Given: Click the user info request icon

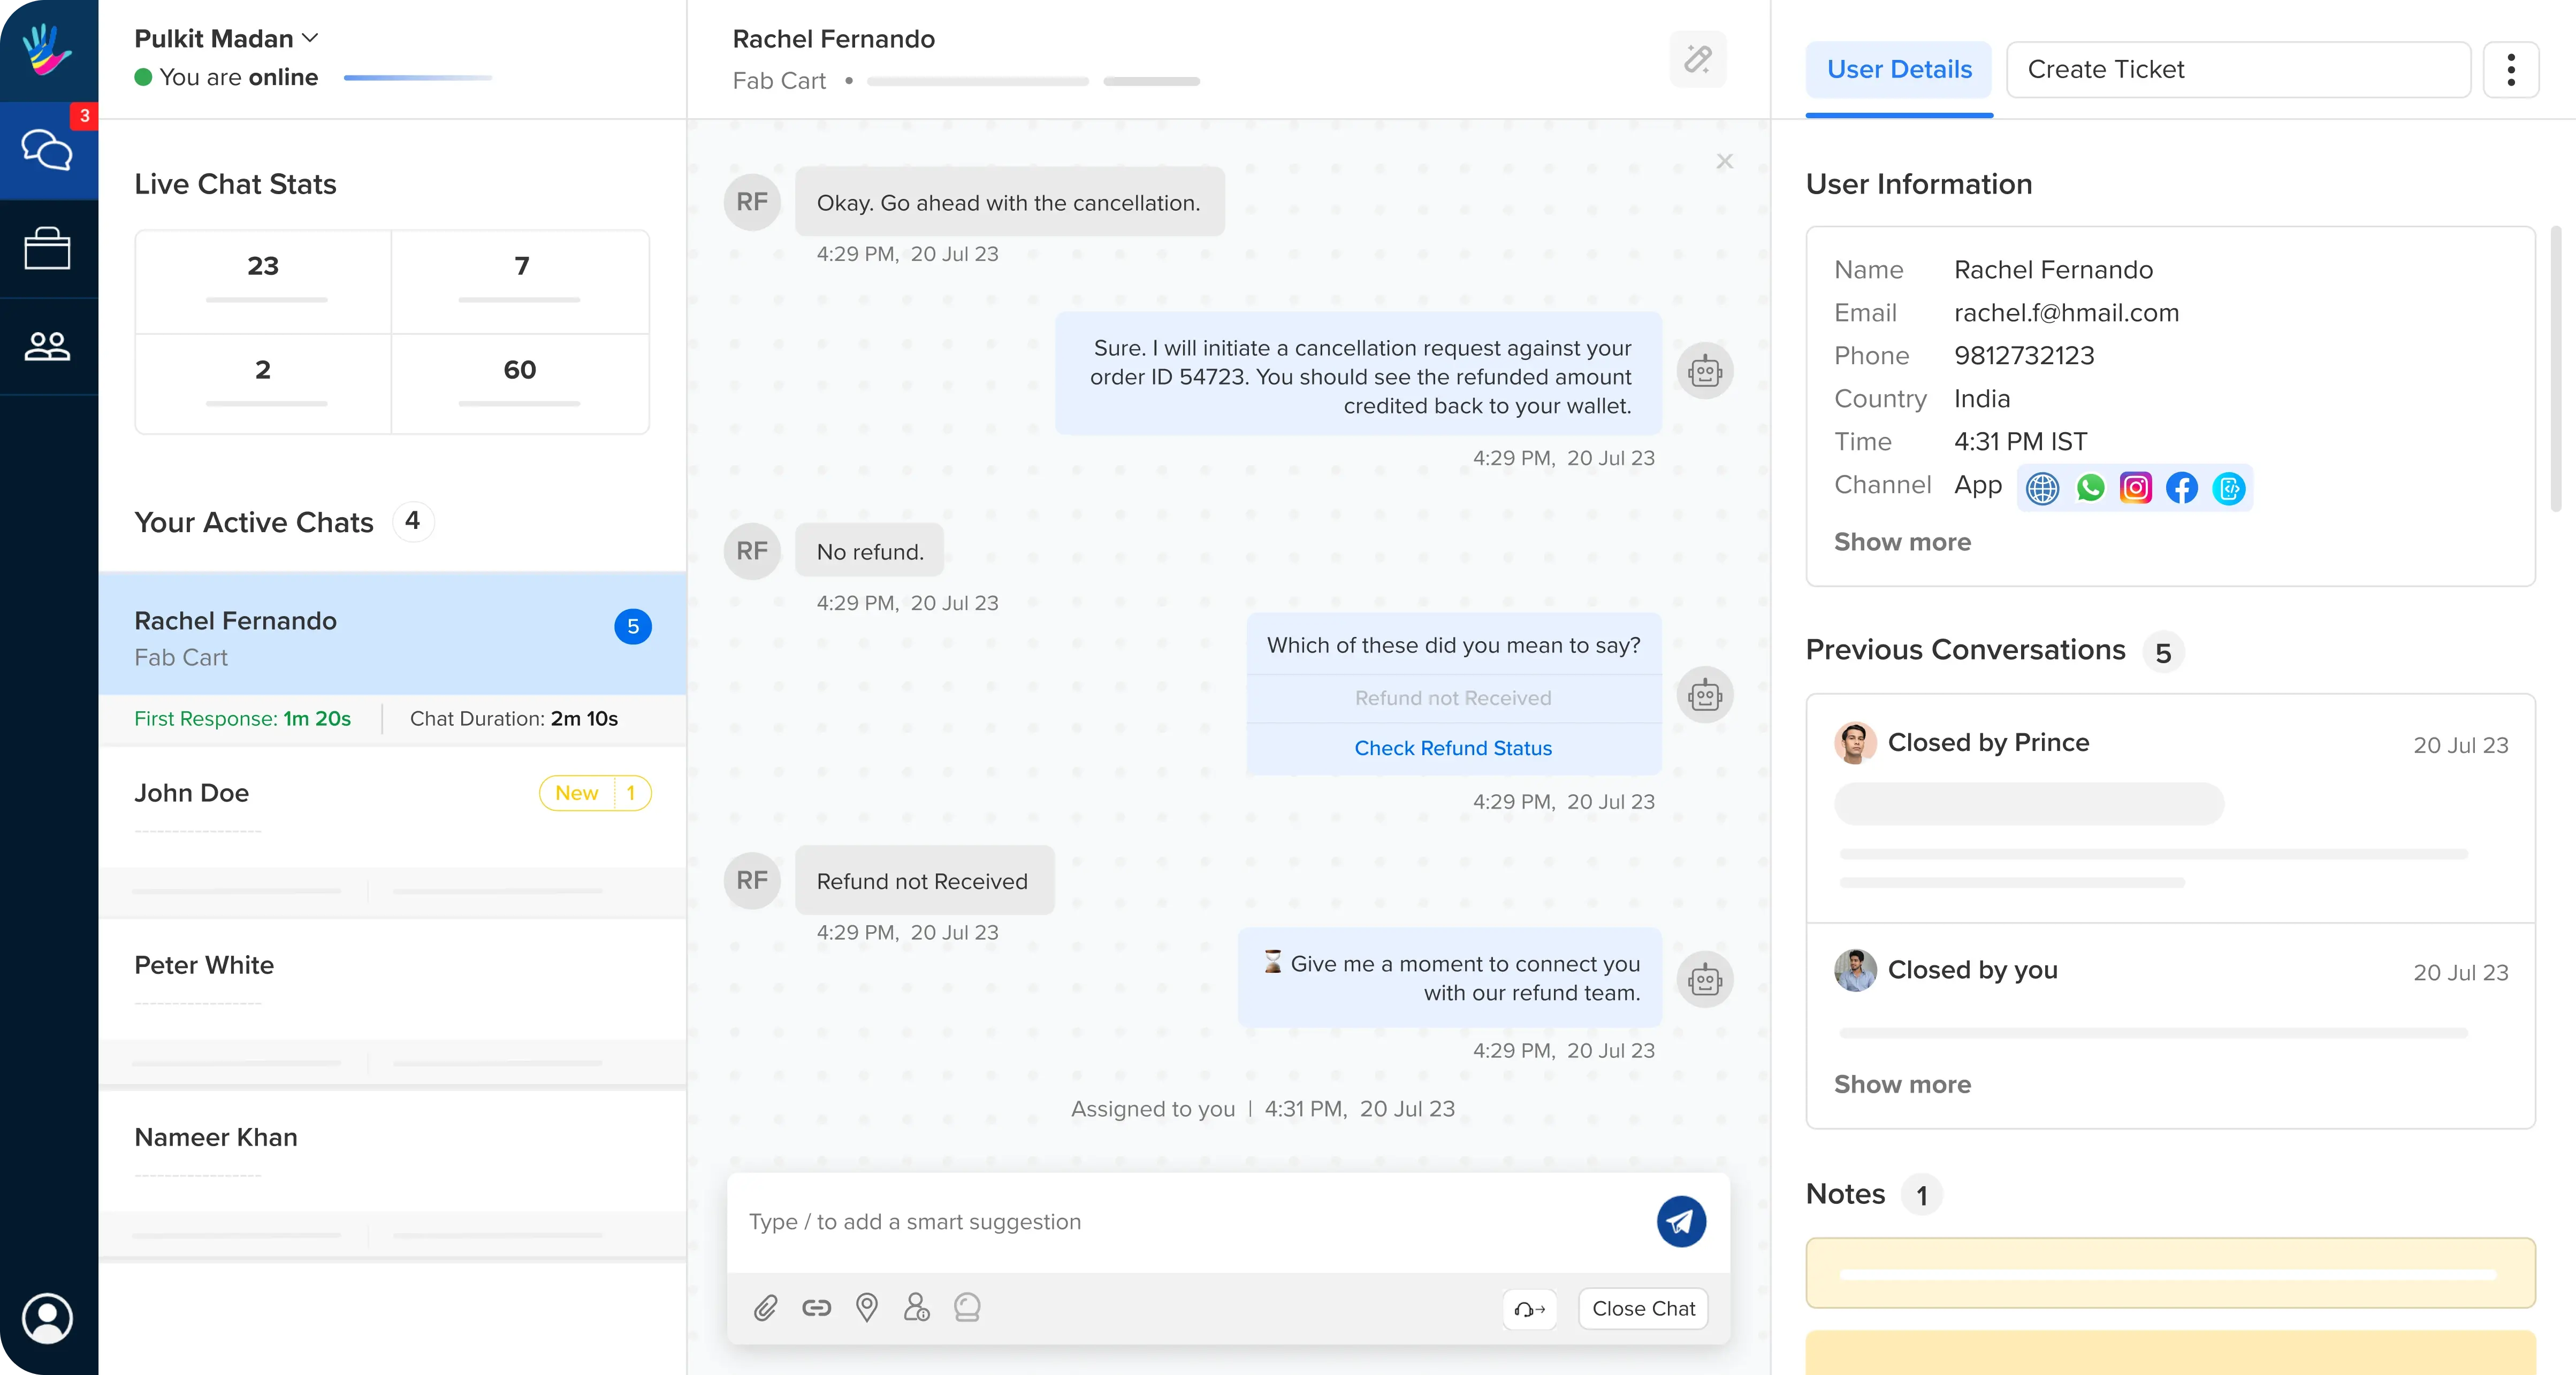Looking at the screenshot, I should pos(916,1307).
